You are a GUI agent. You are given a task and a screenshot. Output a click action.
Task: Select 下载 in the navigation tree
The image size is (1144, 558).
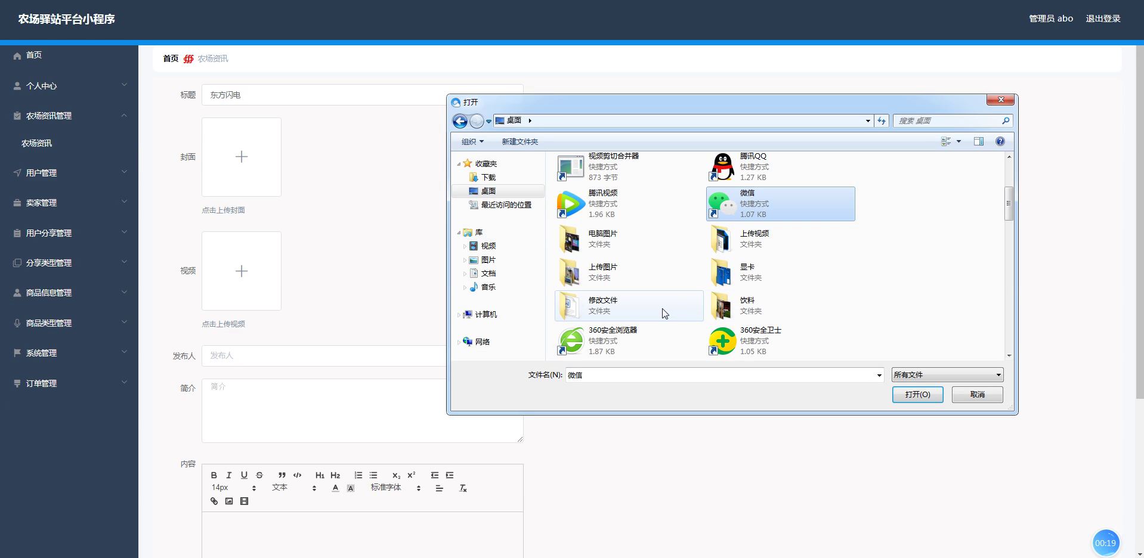[488, 178]
